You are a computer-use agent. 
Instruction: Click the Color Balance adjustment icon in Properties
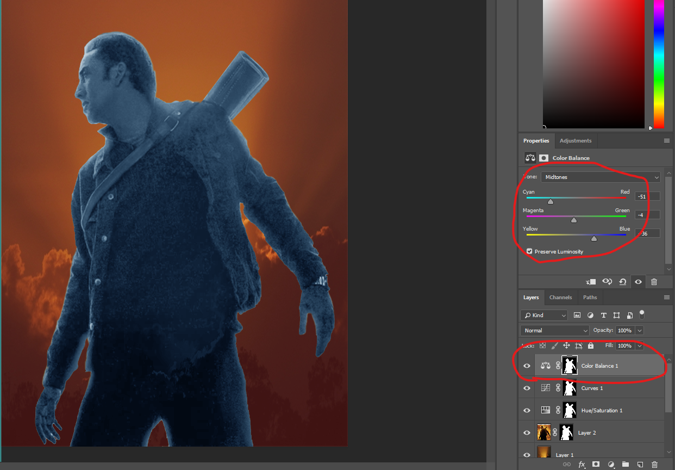coord(530,158)
